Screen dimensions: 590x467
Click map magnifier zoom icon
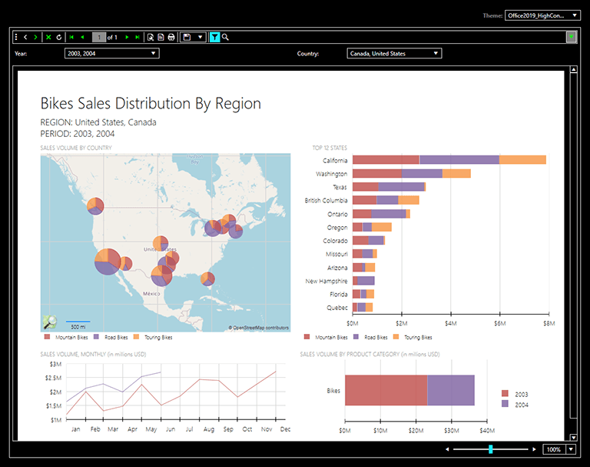pyautogui.click(x=49, y=322)
